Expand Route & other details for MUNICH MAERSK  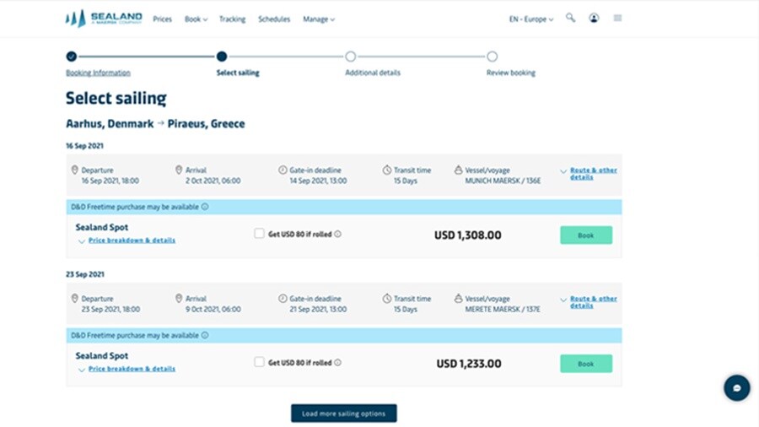[x=592, y=173]
